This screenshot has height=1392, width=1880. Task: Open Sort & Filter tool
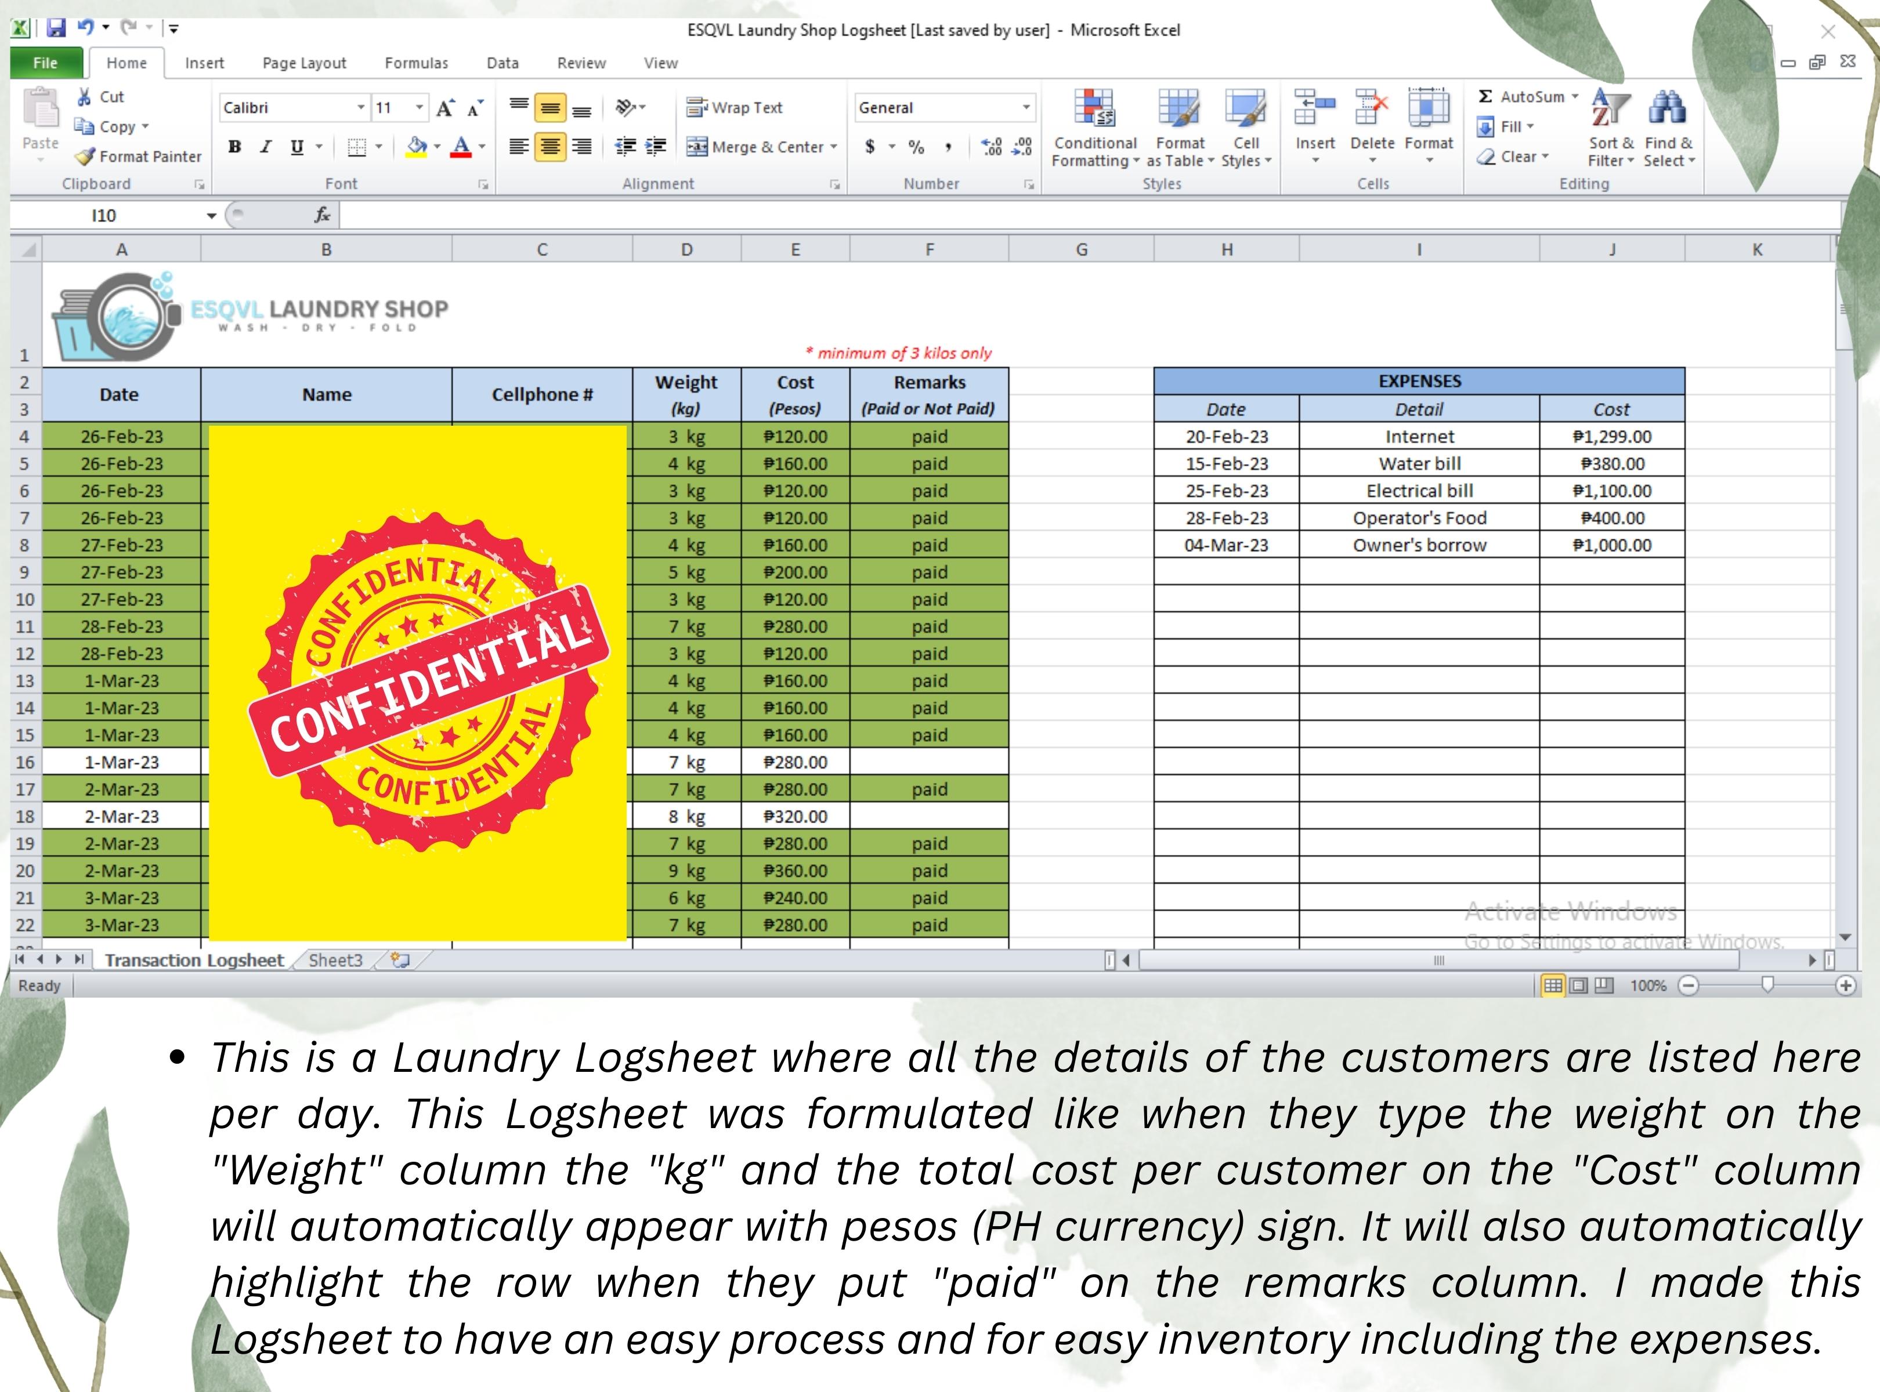(1610, 110)
